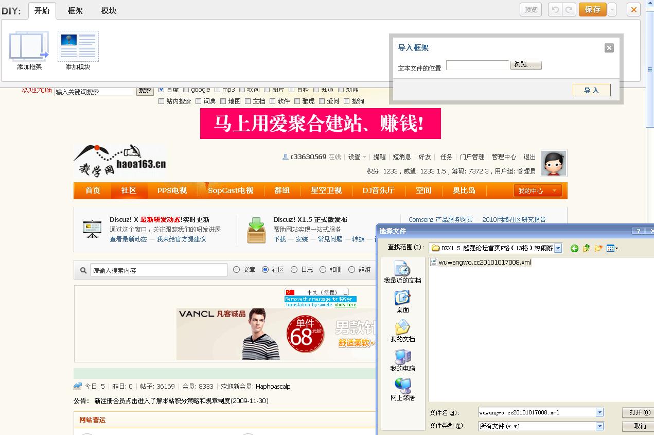Check the 地图 checkbox
This screenshot has width=654, height=435.
223,101
